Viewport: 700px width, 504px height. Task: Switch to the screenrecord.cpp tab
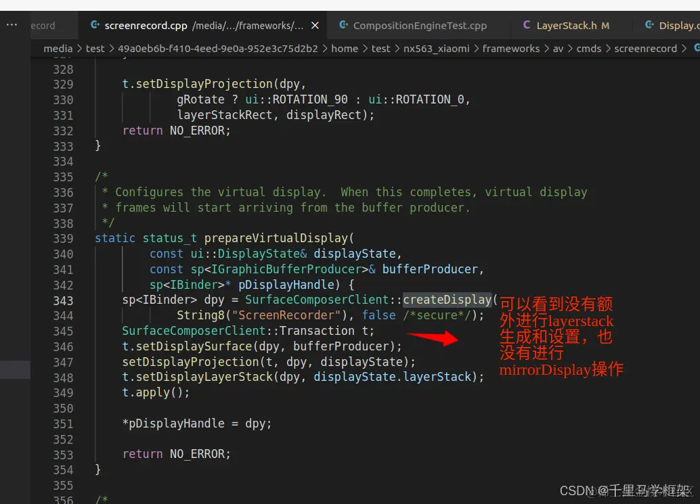pyautogui.click(x=202, y=26)
